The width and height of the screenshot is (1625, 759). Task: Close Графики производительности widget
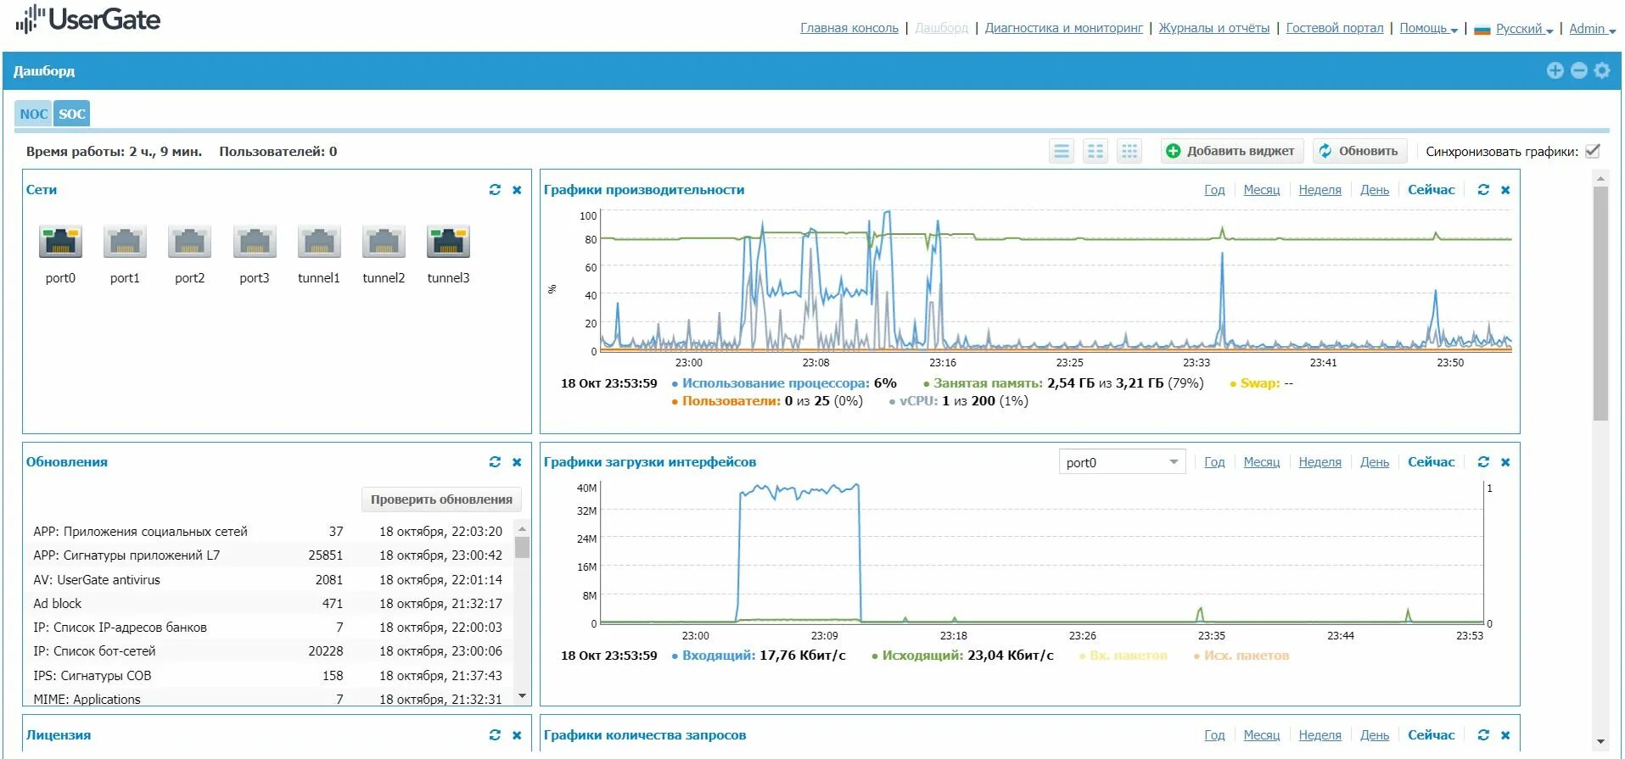(x=1505, y=190)
